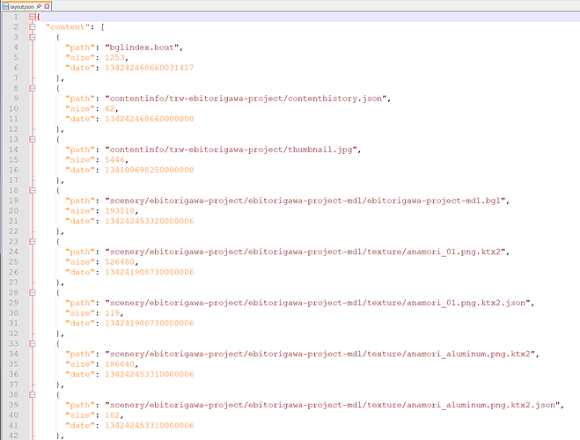Click the date value 134242468660031417

150,68
